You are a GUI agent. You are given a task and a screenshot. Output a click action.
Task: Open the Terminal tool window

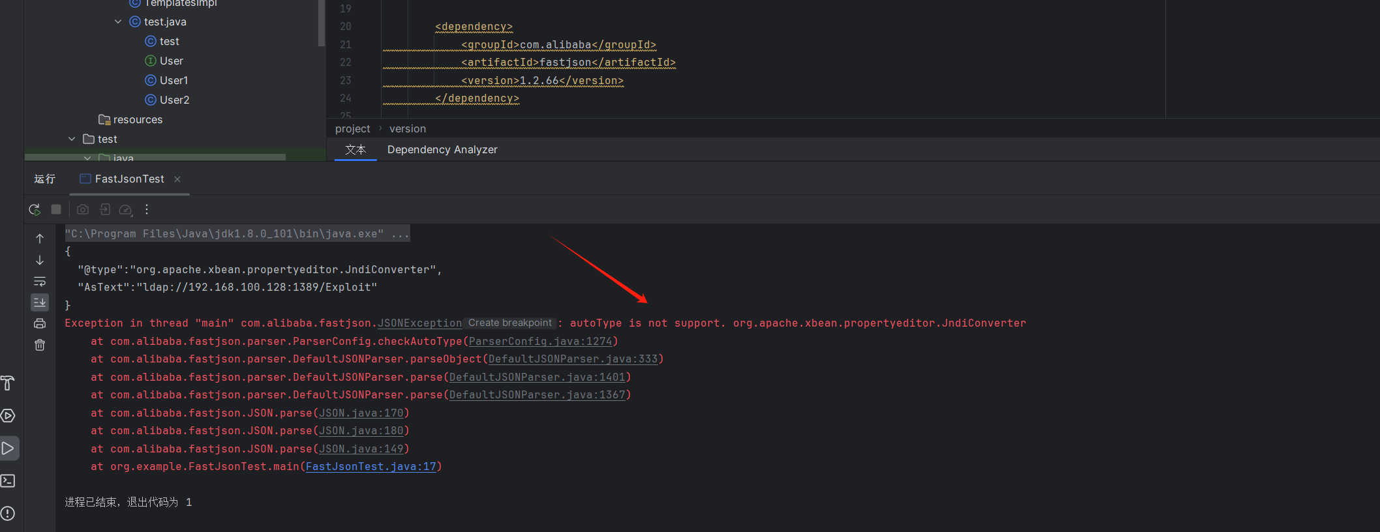[x=8, y=481]
